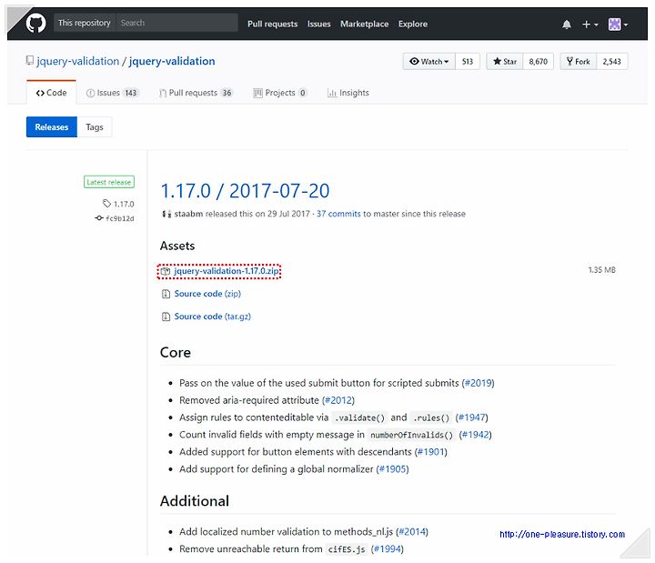
Task: Click the 1.35 MB file size text
Action: click(601, 270)
